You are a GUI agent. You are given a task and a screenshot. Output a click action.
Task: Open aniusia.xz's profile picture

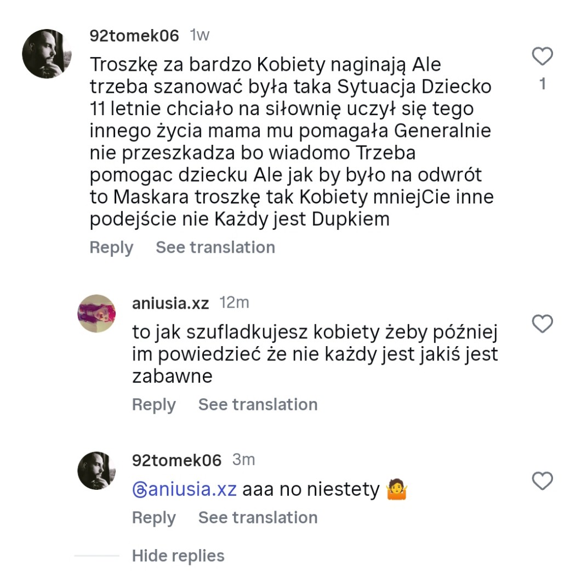coord(96,314)
